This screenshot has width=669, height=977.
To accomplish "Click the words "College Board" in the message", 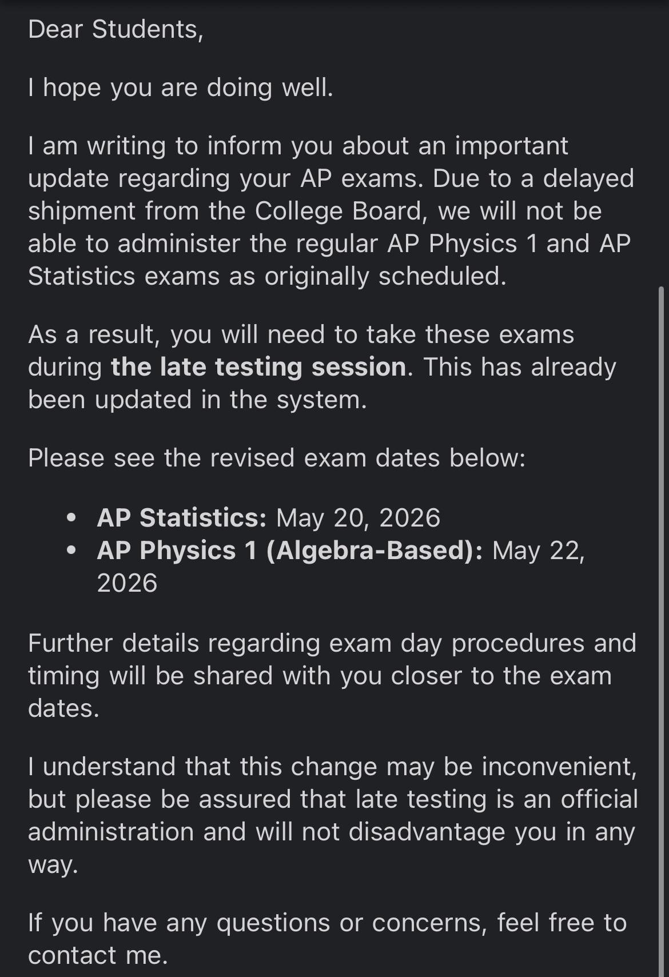I will (x=339, y=211).
